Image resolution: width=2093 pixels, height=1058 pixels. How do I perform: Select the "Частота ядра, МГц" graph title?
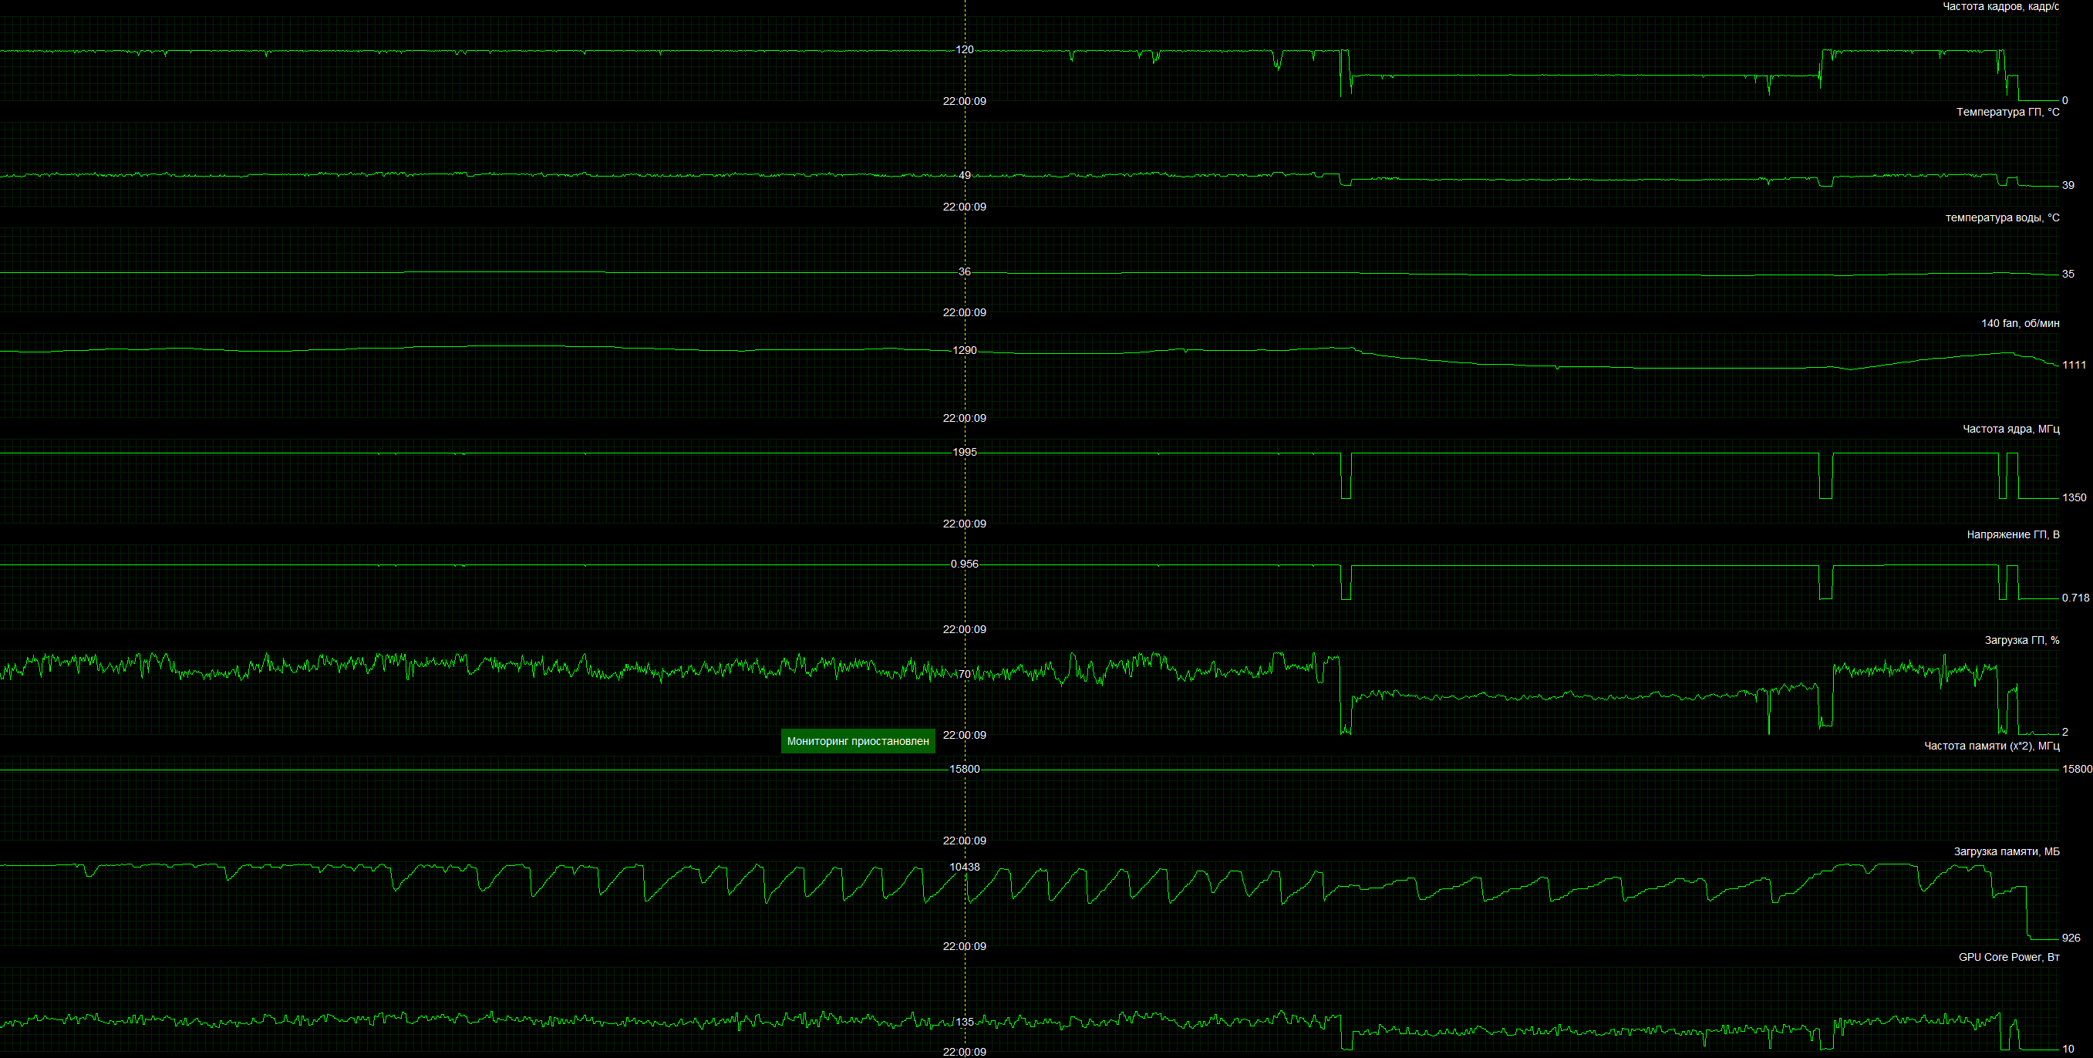pyautogui.click(x=2010, y=429)
